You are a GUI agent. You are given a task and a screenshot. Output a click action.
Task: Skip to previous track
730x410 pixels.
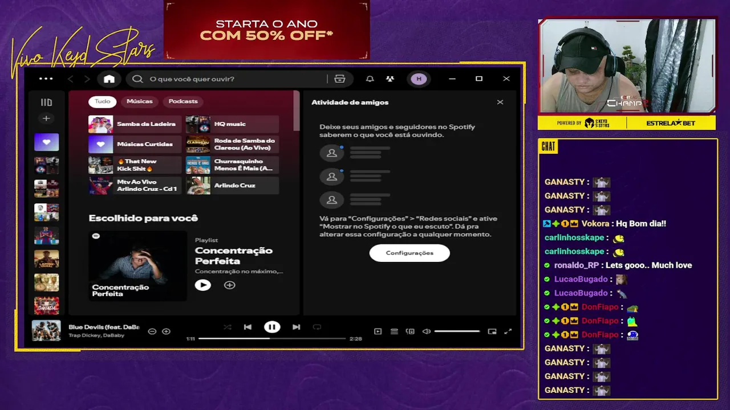click(x=248, y=327)
